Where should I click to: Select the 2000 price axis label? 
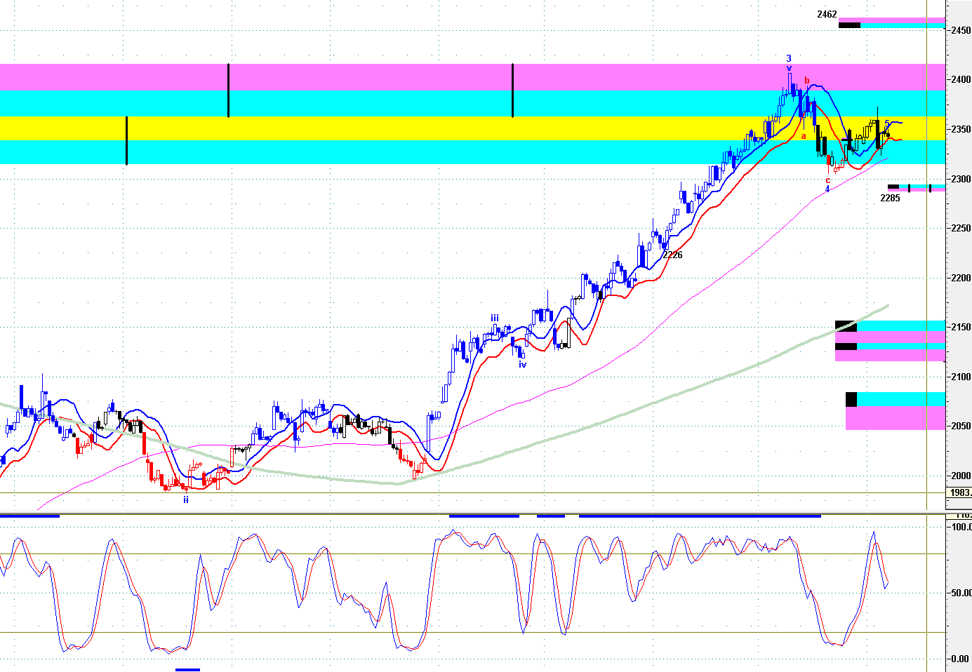[x=961, y=476]
